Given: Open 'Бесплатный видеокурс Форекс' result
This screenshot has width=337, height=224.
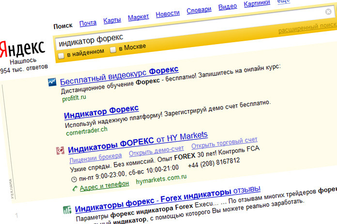Looking at the screenshot, I should [119, 76].
